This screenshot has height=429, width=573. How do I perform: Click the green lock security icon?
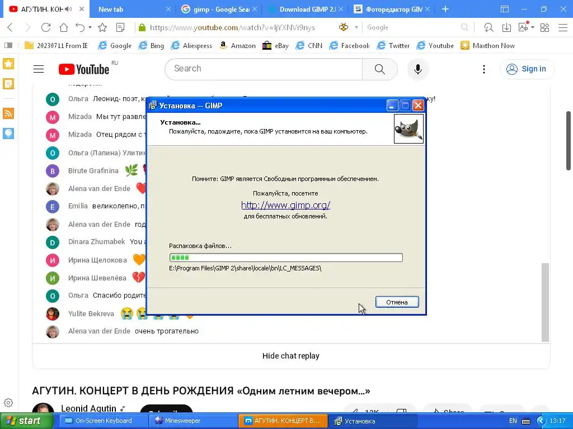(142, 27)
